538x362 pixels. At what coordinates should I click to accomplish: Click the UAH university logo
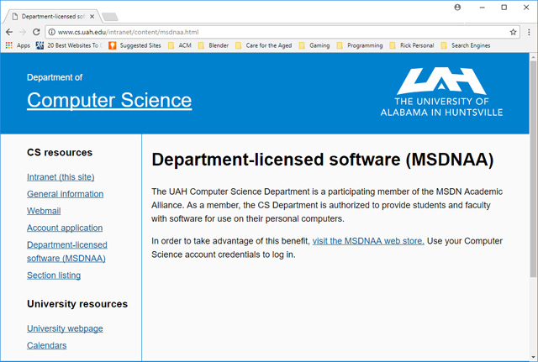(x=440, y=92)
